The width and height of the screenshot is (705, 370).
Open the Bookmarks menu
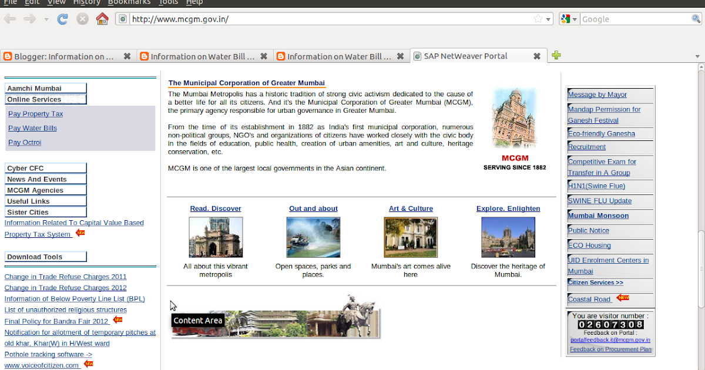[x=129, y=2]
